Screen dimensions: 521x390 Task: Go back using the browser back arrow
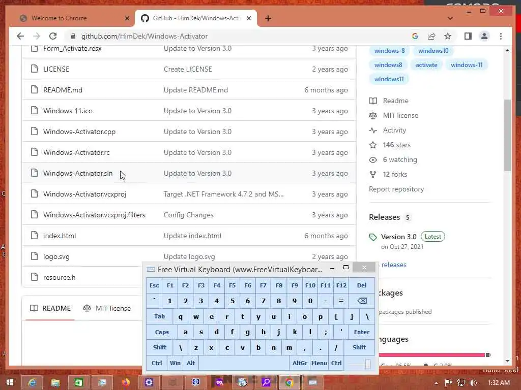20,36
